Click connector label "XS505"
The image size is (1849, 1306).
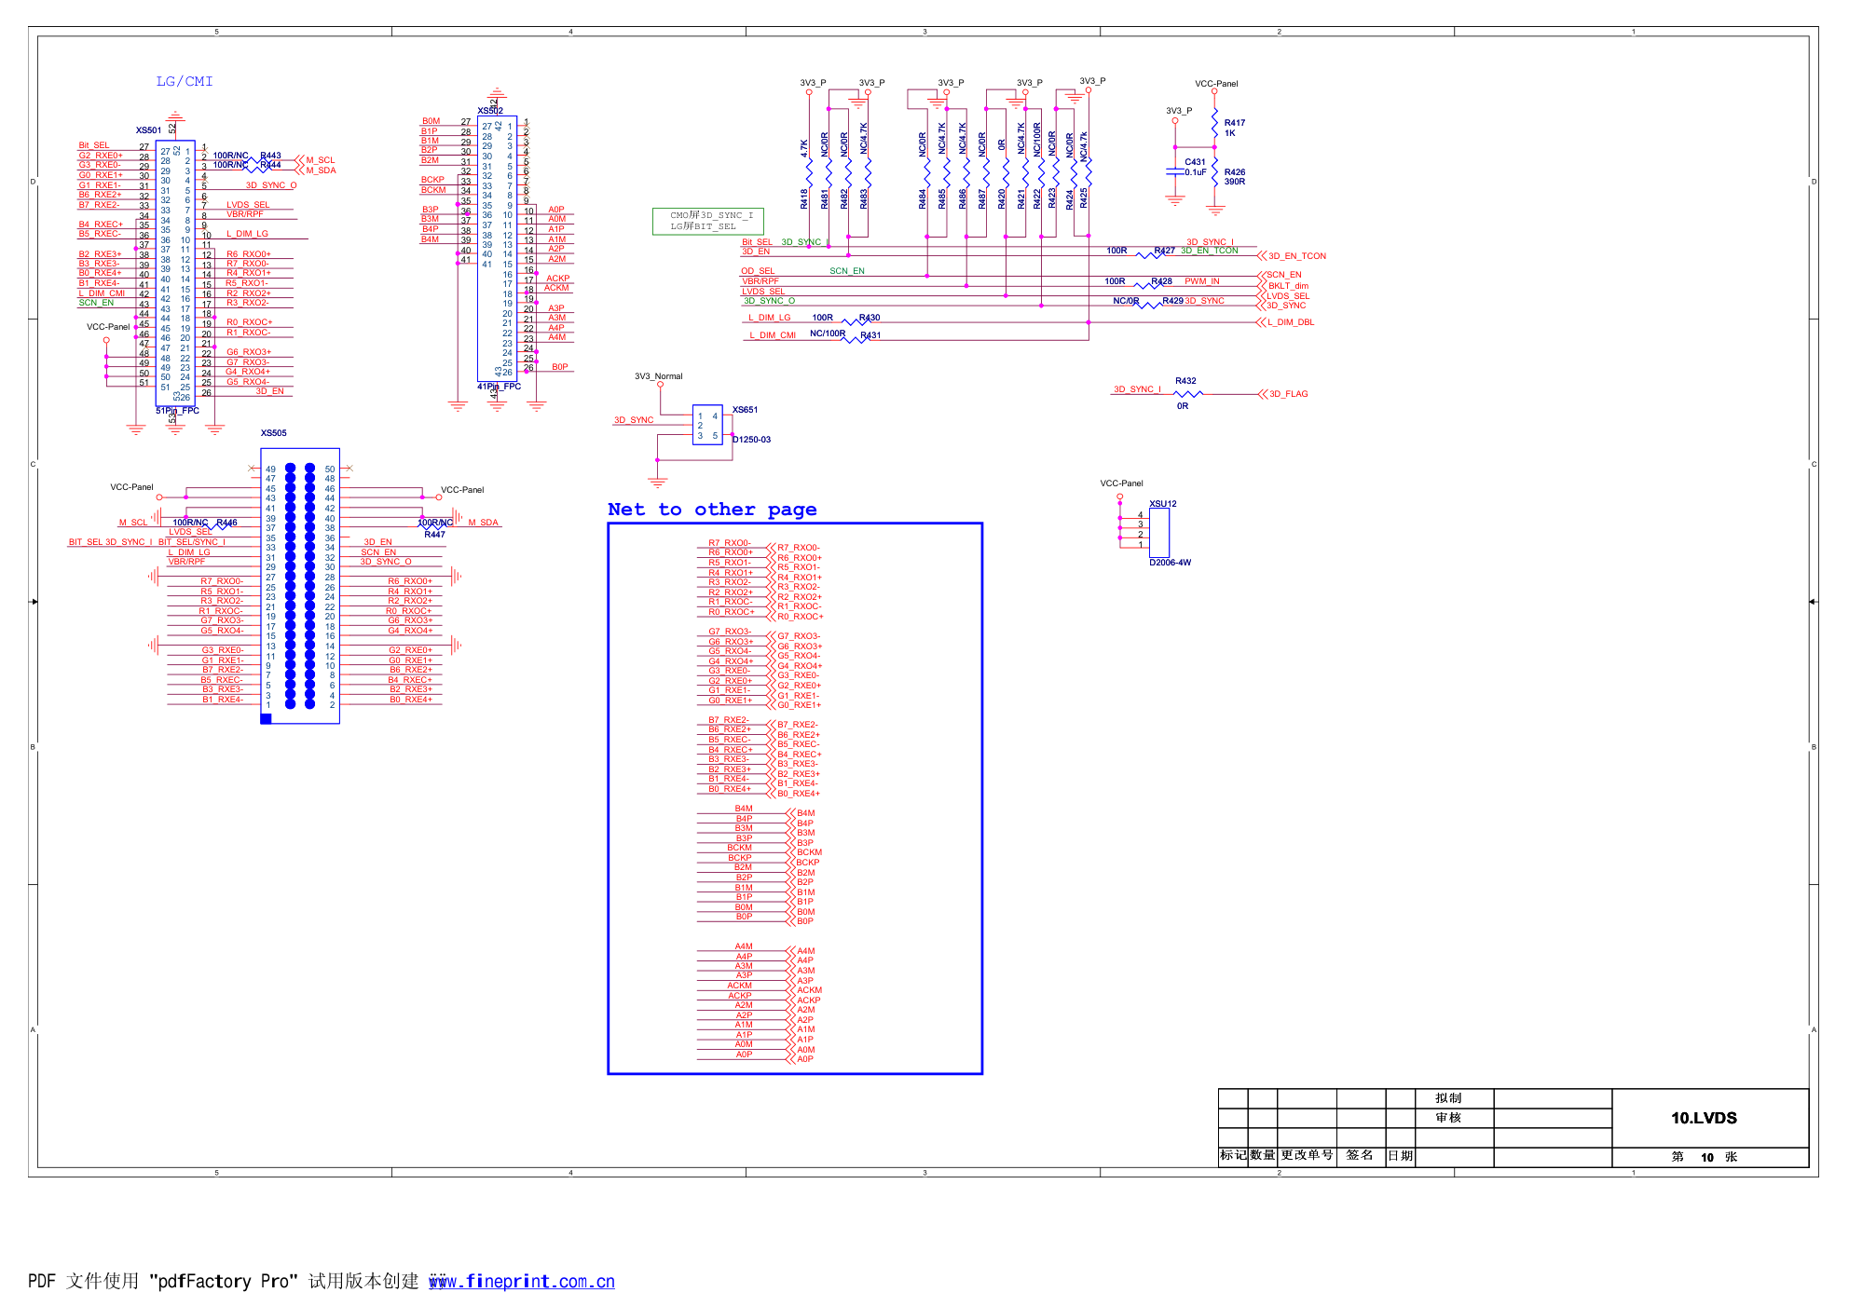coord(273,433)
